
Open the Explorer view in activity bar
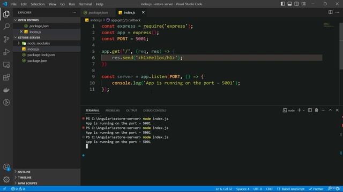click(6, 14)
